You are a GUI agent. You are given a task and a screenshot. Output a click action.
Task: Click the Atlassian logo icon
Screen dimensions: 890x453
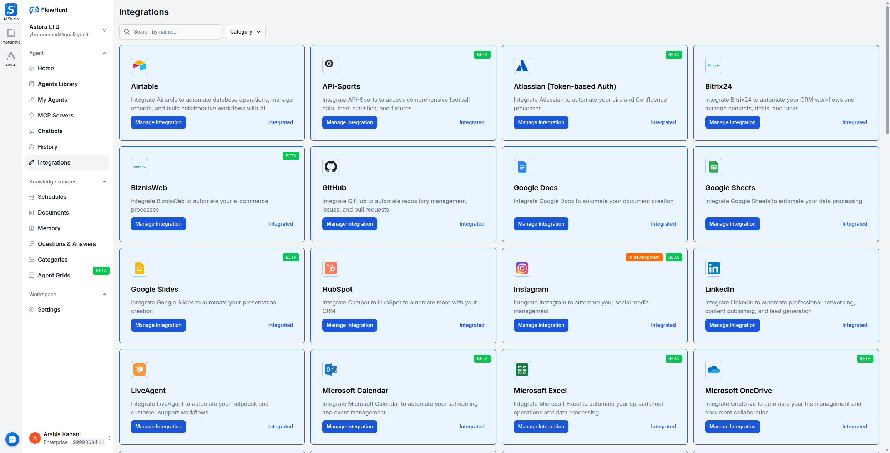point(522,65)
